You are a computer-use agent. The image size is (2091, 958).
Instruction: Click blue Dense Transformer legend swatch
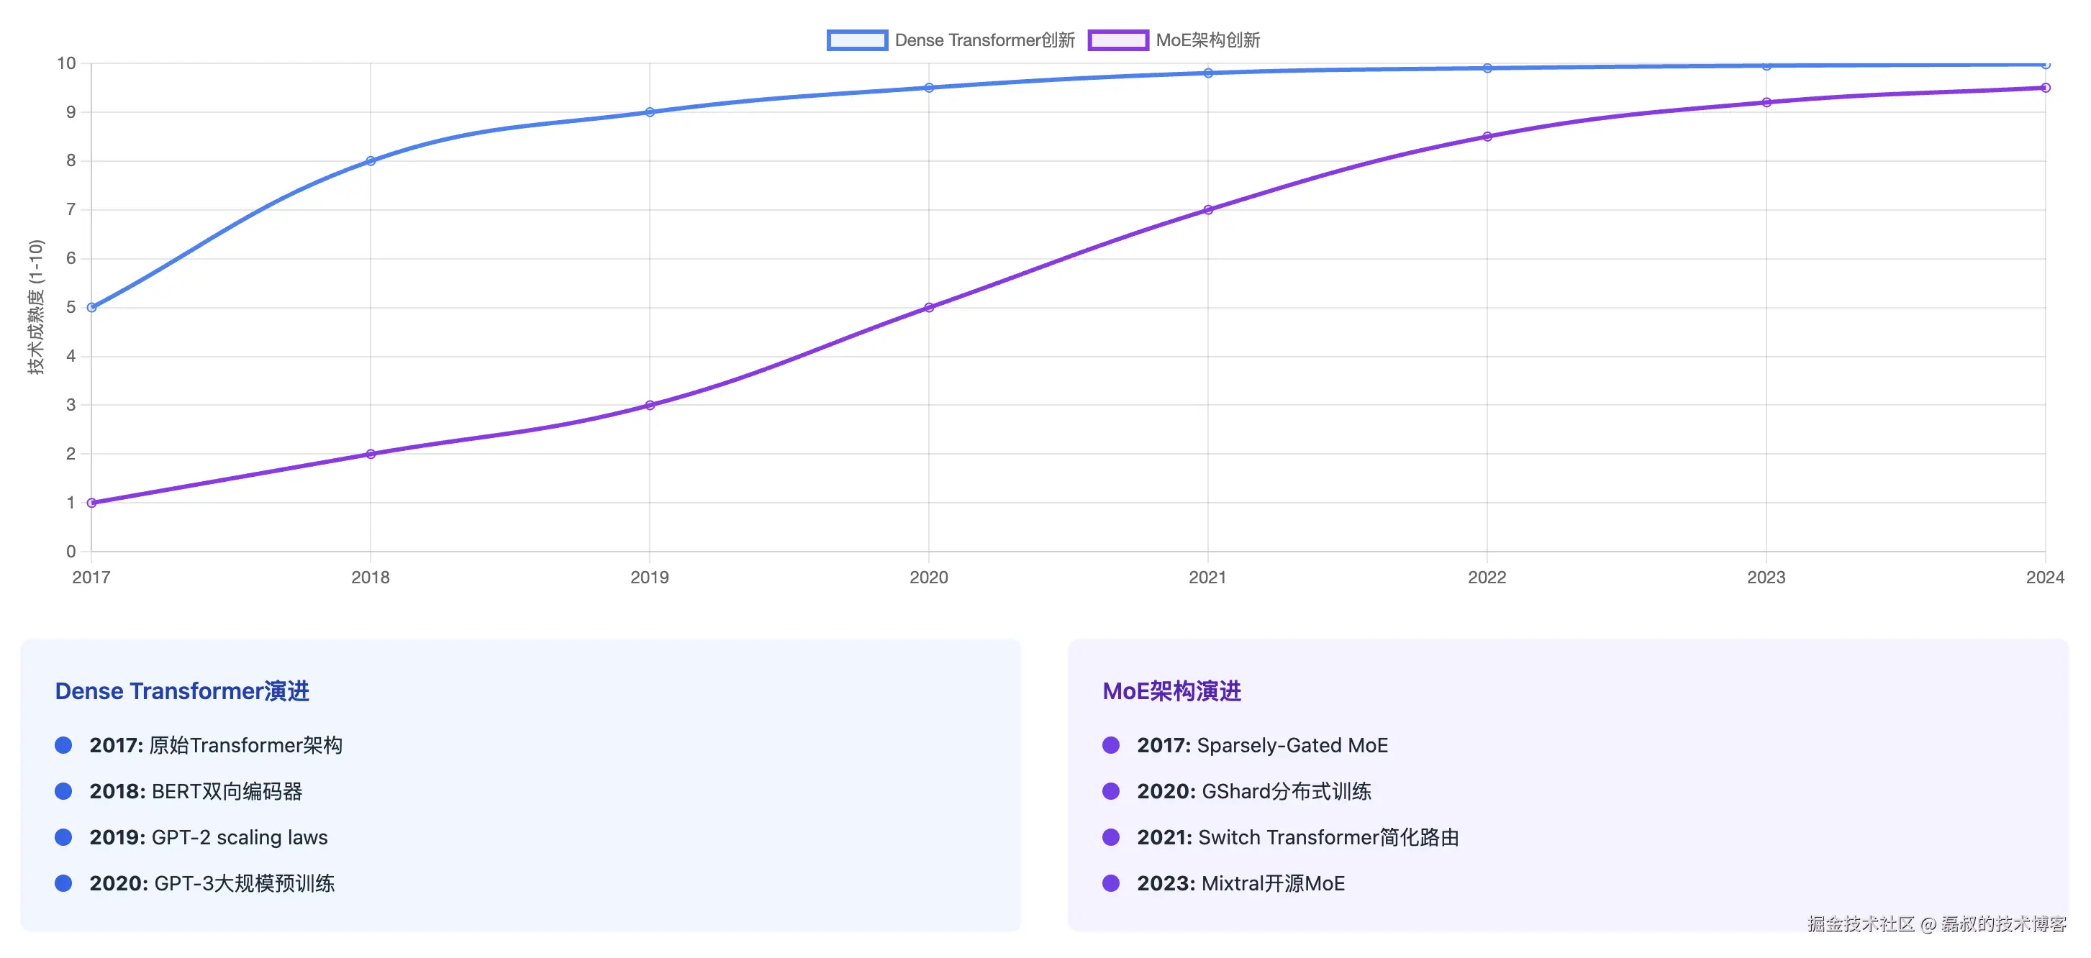coord(856,40)
